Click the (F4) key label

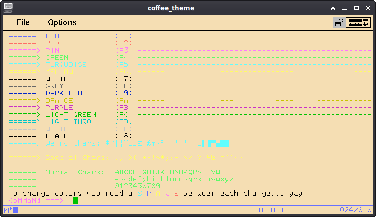tap(124, 58)
